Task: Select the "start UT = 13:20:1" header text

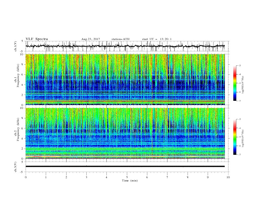Action: 156,39
